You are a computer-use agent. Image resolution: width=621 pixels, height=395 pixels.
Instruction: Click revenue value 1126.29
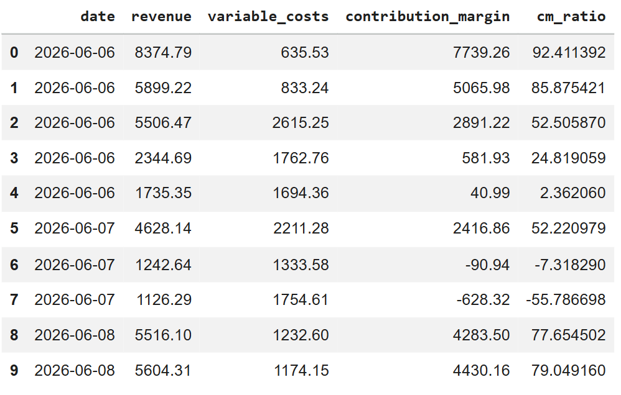164,300
